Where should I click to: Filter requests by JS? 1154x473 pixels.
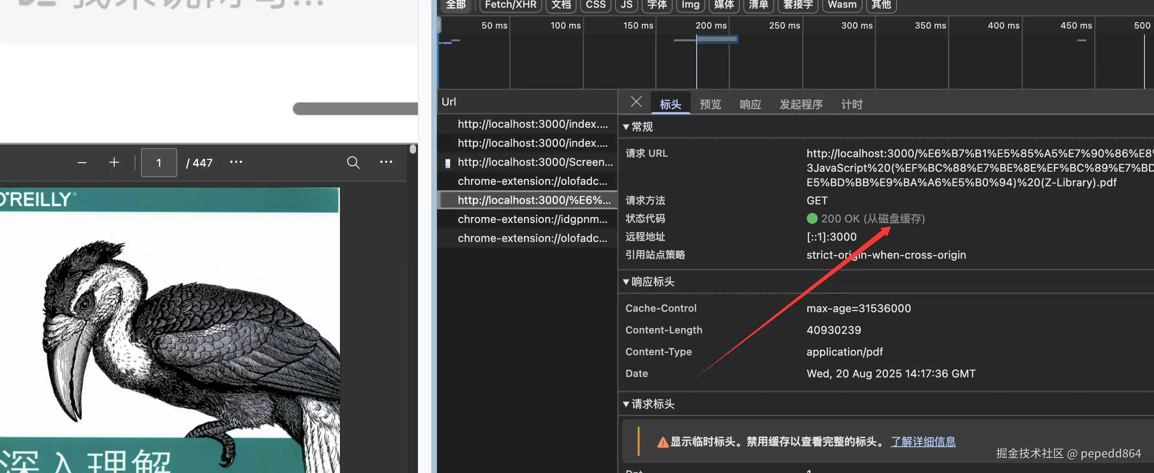tap(626, 5)
